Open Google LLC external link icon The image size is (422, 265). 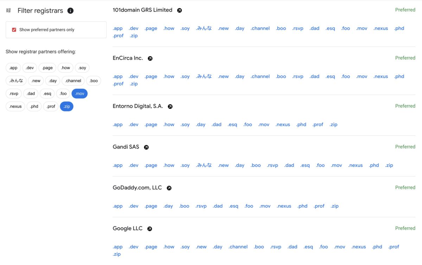tap(149, 229)
